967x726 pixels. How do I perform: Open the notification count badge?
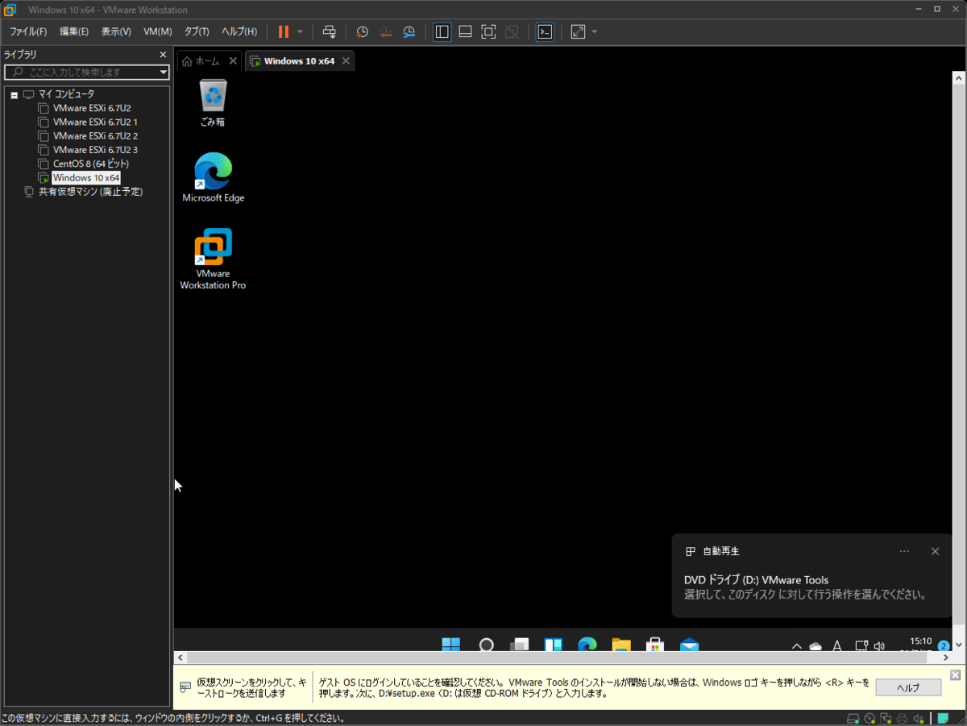tap(944, 645)
